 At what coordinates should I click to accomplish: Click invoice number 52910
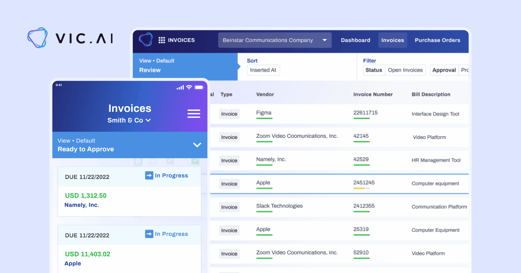(361, 253)
